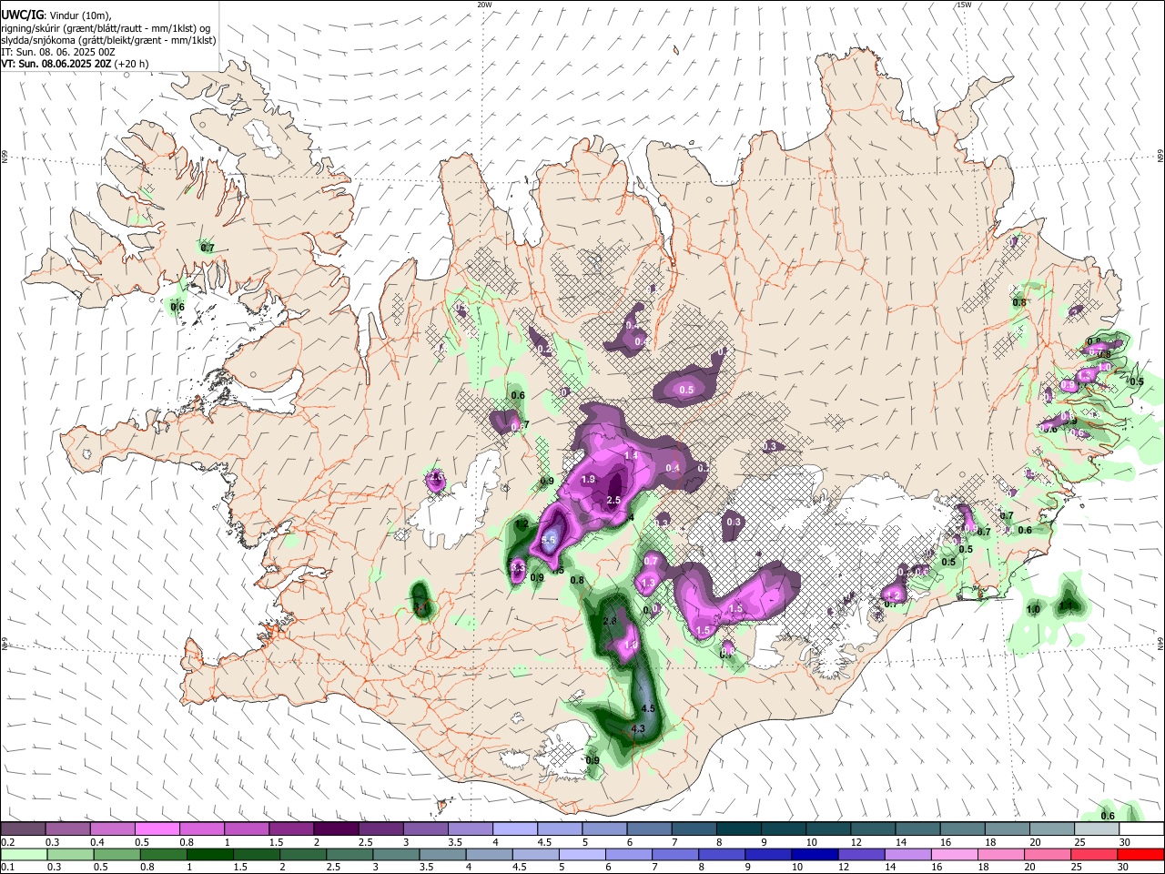This screenshot has height=874, width=1165.
Task: Select the pale green 0.1–0.3 swatch in bottom legend row
Action: (x=23, y=854)
